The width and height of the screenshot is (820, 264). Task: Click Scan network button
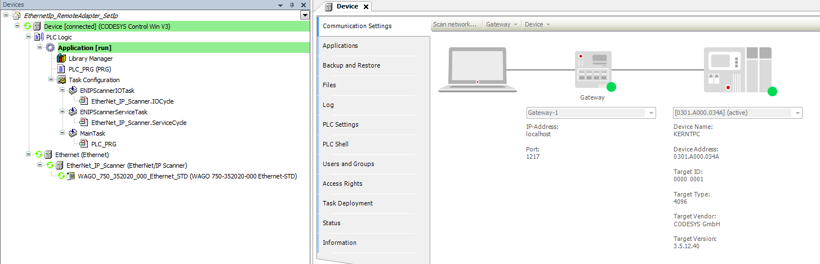click(454, 25)
